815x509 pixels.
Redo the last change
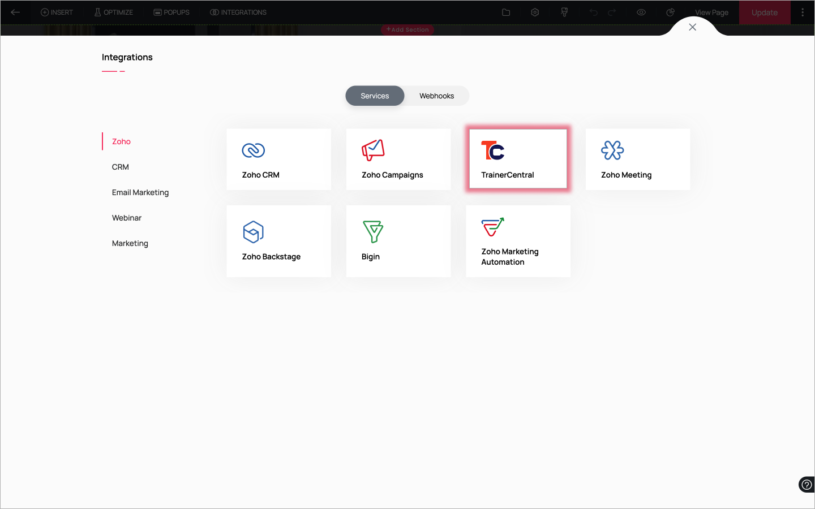[612, 12]
